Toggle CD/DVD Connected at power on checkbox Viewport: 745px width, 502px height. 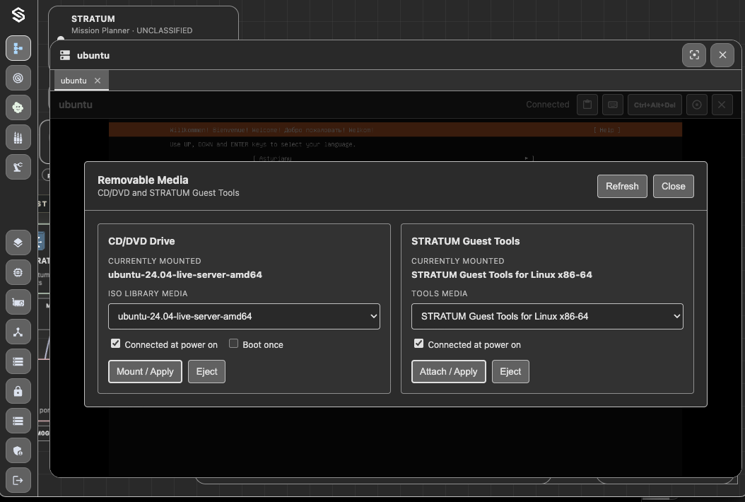(115, 343)
